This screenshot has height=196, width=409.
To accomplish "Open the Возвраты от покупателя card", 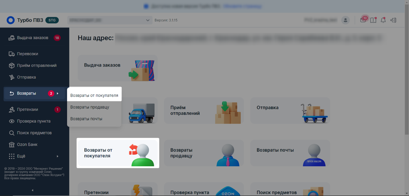I will click(118, 153).
